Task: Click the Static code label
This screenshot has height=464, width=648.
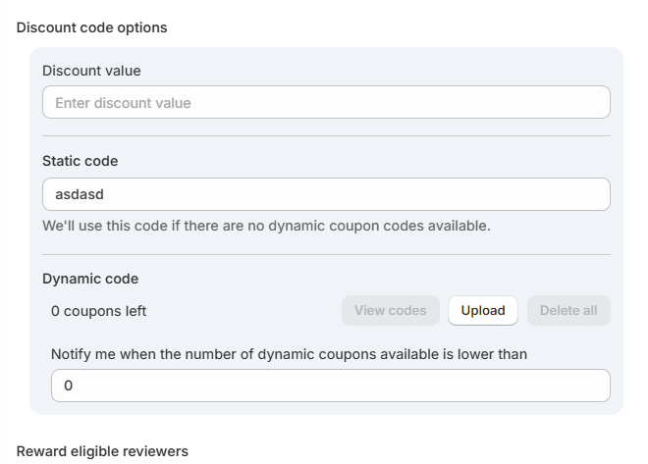Action: click(81, 161)
